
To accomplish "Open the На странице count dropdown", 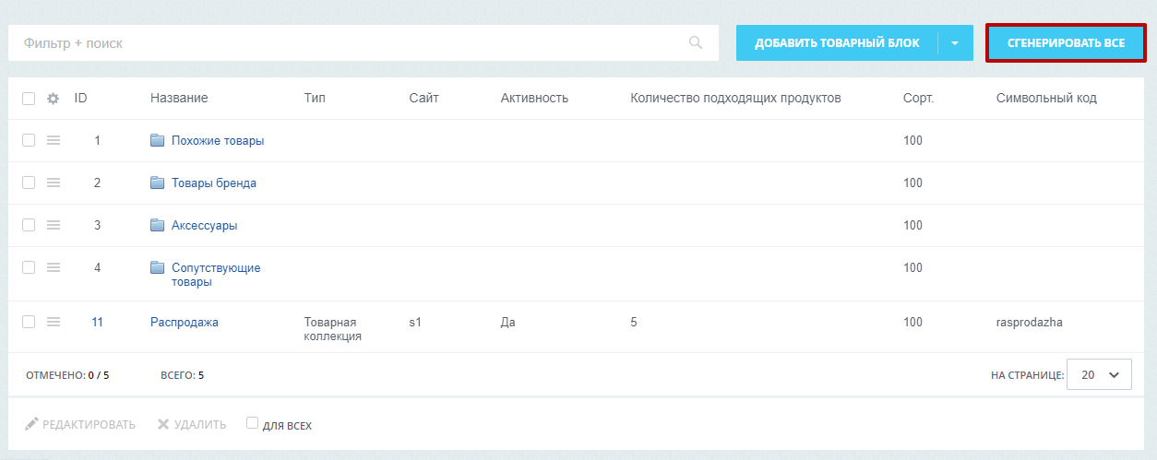I will 1099,375.
